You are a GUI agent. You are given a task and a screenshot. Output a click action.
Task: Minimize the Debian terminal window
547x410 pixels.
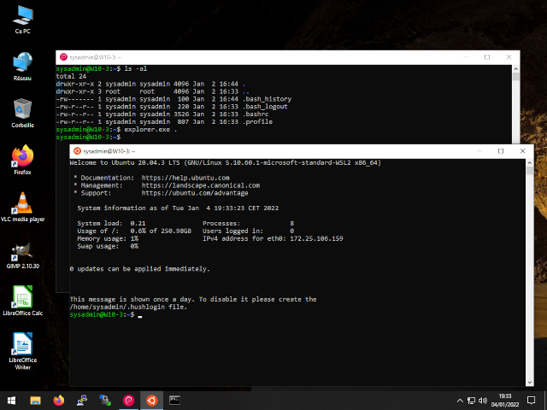pyautogui.click(x=466, y=57)
